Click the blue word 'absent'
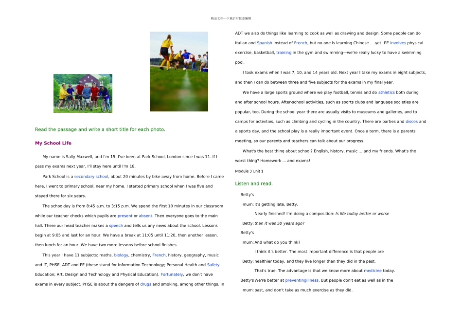 (x=145, y=216)
